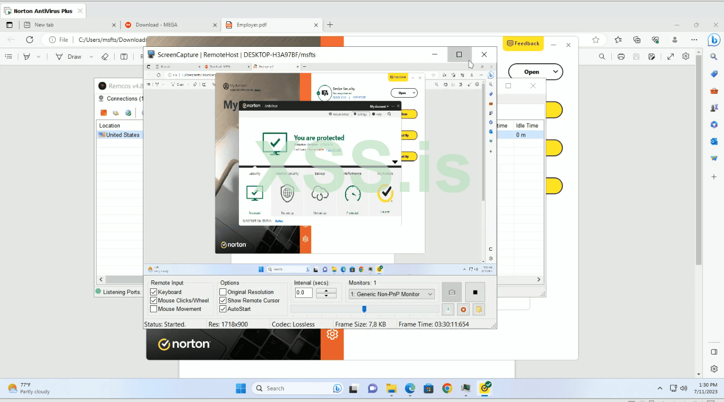This screenshot has height=402, width=724.
Task: Click the Open button in Norton window
Action: (x=535, y=72)
